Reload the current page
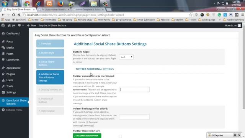This screenshot has width=245, height=138. pyautogui.click(x=13, y=15)
